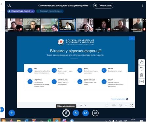The width and height of the screenshot is (147, 122).
Task: Select talking indicator Ольховська Олена
Action: click(21, 11)
